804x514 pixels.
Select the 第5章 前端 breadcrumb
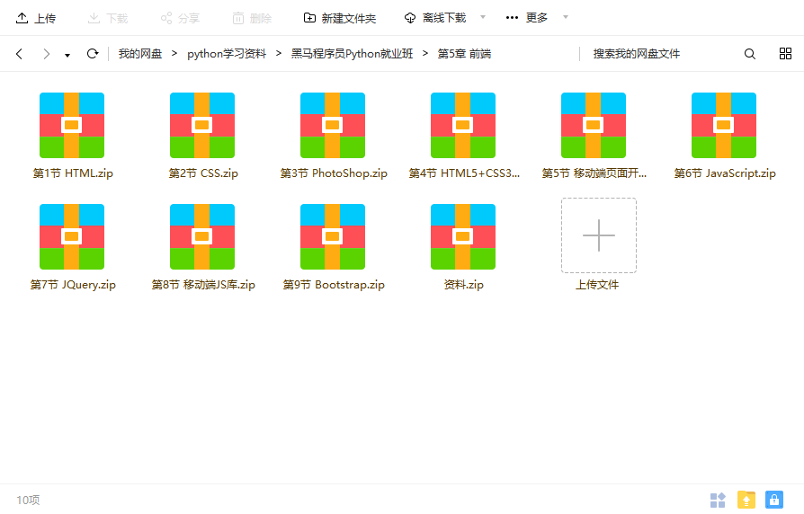tap(464, 54)
